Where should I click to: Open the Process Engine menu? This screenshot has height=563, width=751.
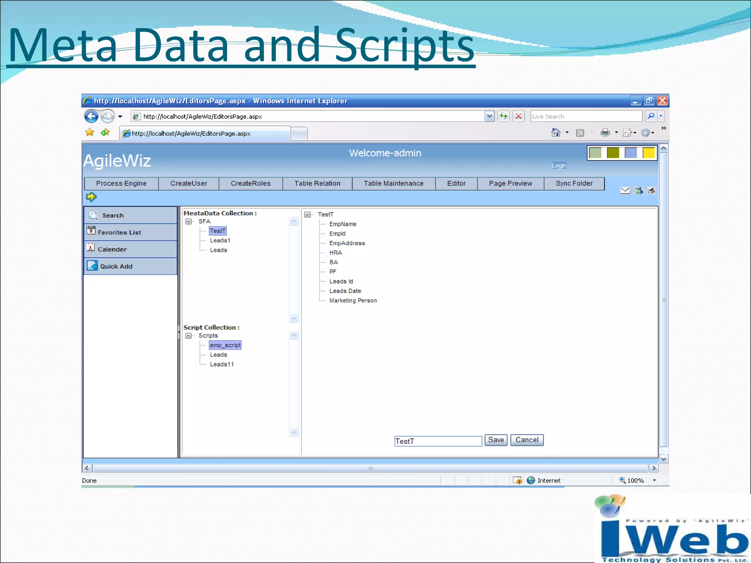point(121,184)
